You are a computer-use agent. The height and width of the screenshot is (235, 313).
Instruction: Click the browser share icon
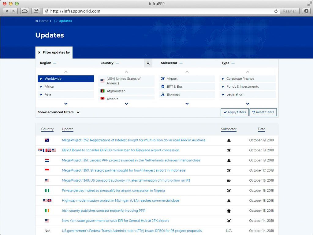[36, 11]
